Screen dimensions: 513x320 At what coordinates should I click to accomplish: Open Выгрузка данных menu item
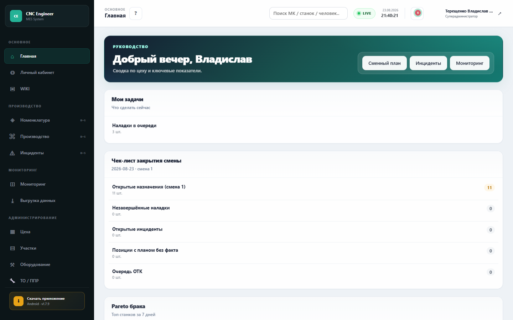[47, 201]
